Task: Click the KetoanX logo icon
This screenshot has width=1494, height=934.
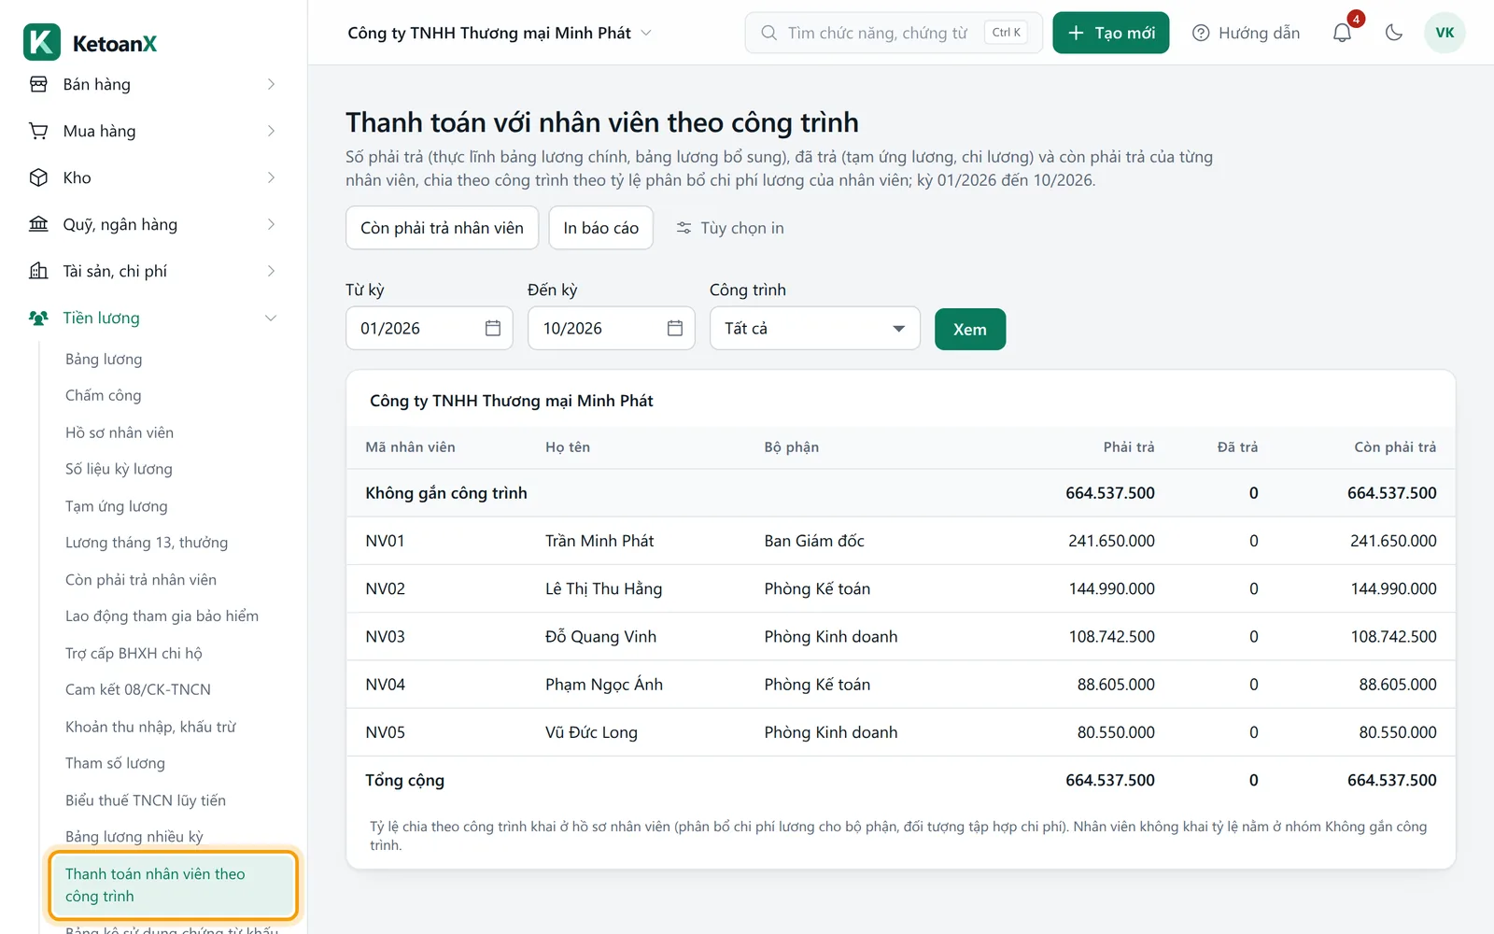Action: coord(42,42)
